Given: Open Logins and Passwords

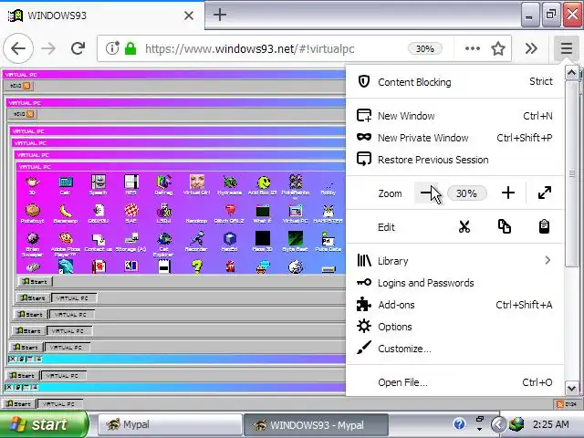Looking at the screenshot, I should coord(454,283).
